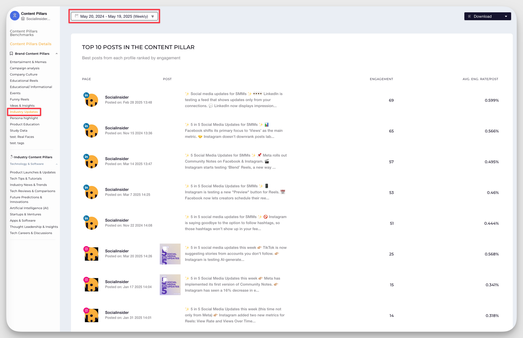Click the PAGE column header
The image size is (523, 338).
[x=87, y=79]
